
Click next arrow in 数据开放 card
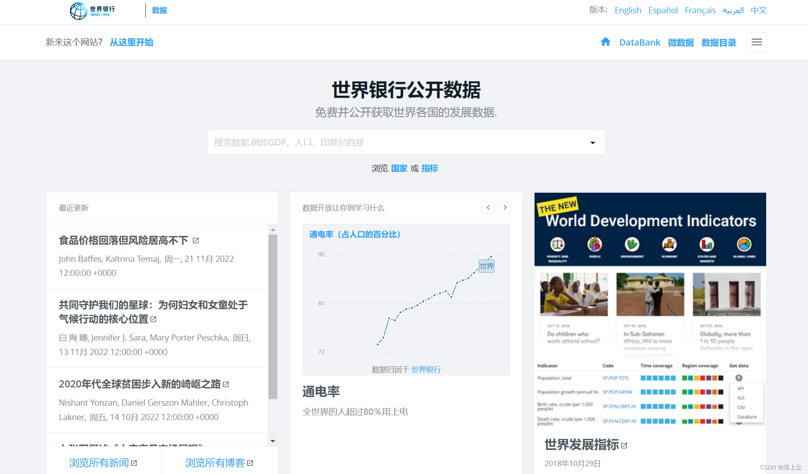pyautogui.click(x=505, y=208)
